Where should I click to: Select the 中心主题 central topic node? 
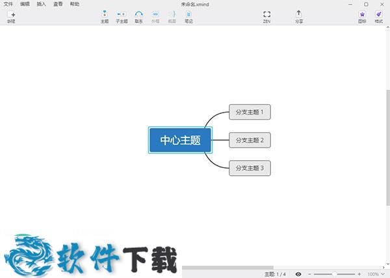coord(180,140)
